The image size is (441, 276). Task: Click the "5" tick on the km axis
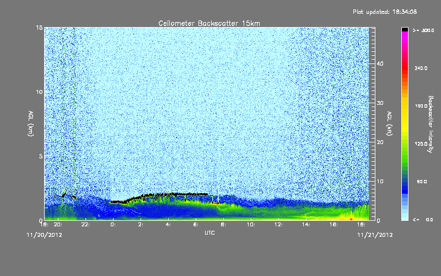click(41, 156)
